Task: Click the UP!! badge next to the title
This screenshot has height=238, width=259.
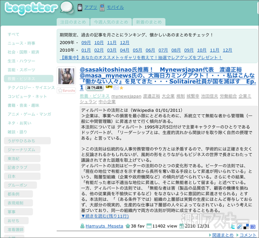Action: coord(109,87)
